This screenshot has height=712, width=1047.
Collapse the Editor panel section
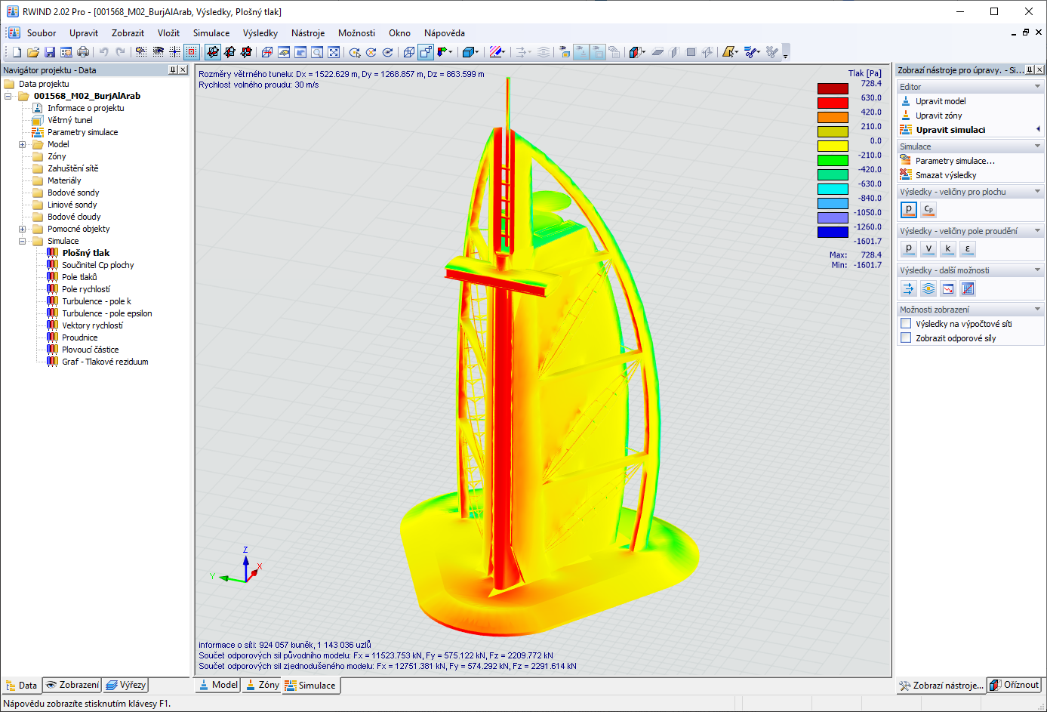[1036, 85]
